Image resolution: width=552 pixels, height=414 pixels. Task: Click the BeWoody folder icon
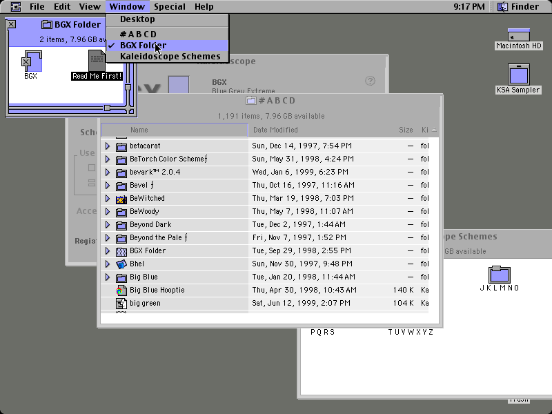121,212
